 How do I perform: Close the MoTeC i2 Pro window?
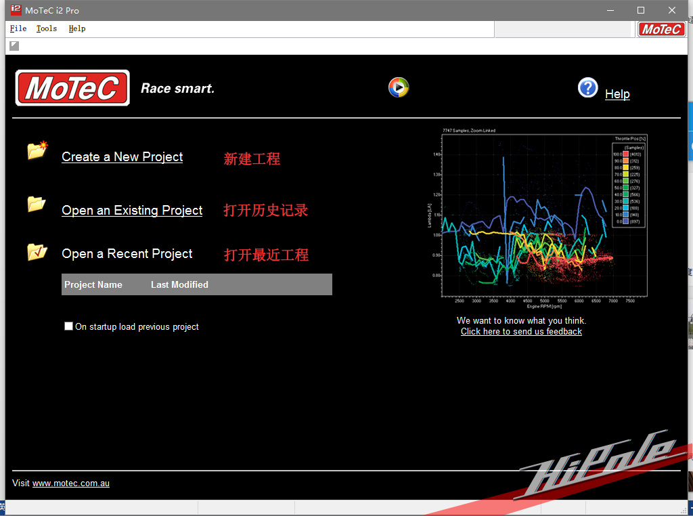pos(672,10)
